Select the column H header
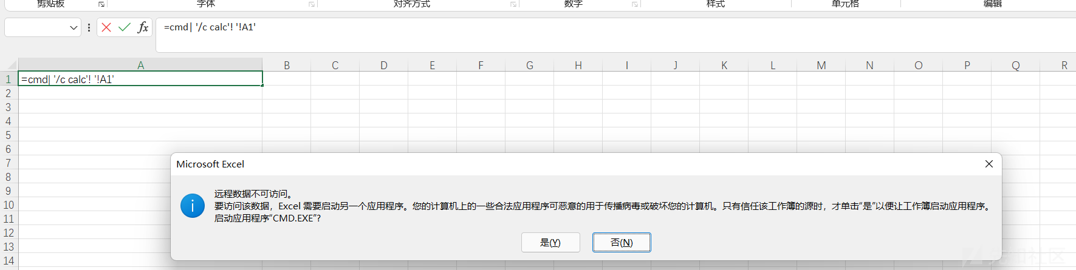The height and width of the screenshot is (270, 1076). (x=578, y=65)
